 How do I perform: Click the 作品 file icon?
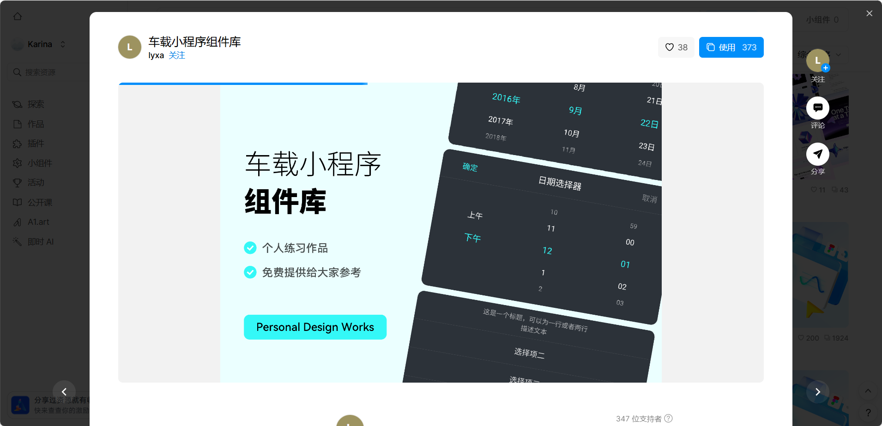point(18,124)
